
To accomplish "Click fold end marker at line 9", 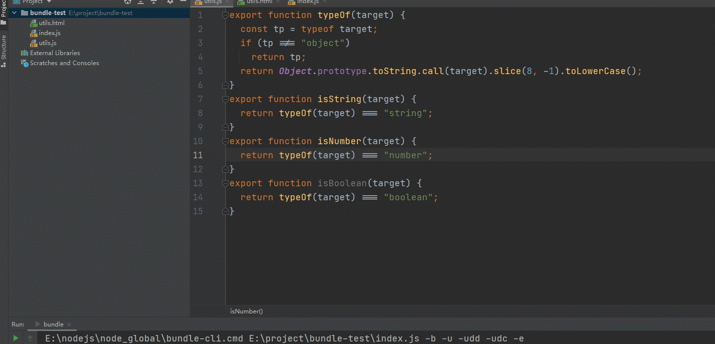I will coord(225,127).
